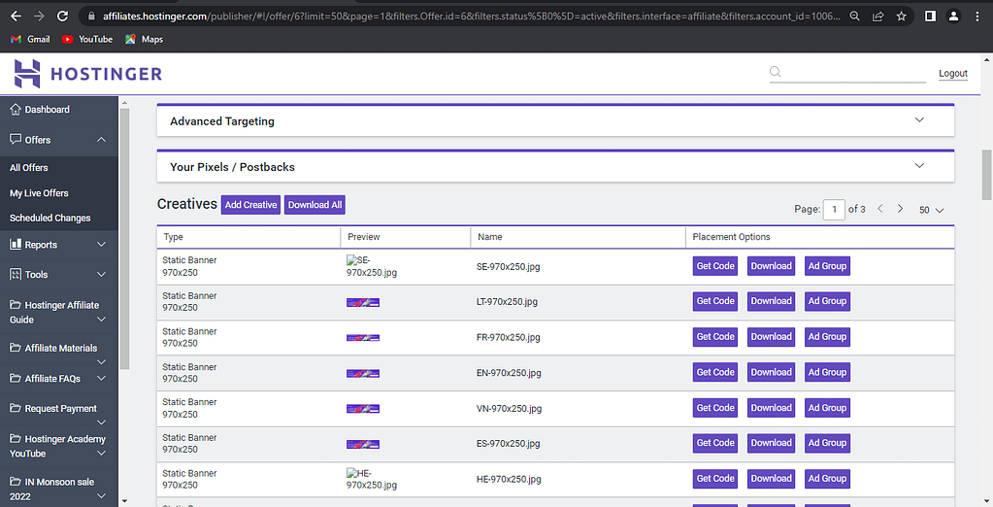The image size is (993, 507).
Task: Click the LT-970x250.jpg banner preview thumbnail
Action: tap(363, 302)
